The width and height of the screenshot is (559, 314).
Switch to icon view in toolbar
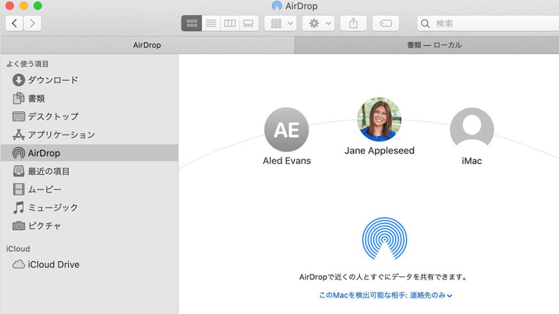(192, 24)
